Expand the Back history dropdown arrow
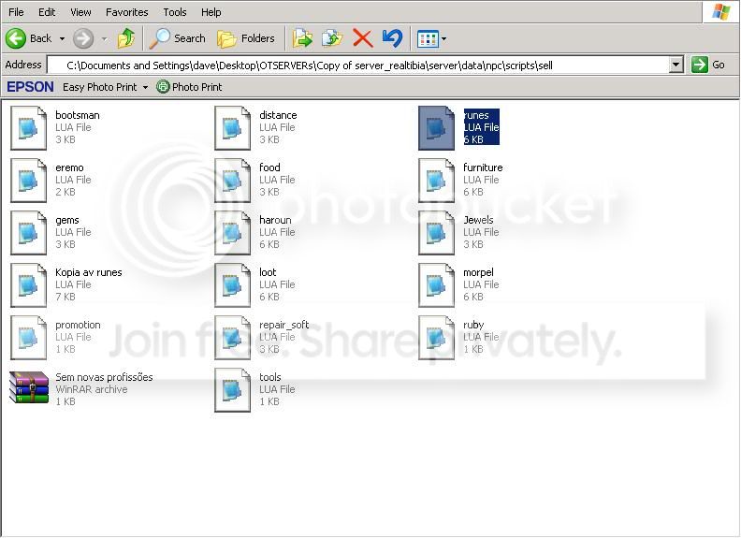The width and height of the screenshot is (741, 538). point(62,38)
